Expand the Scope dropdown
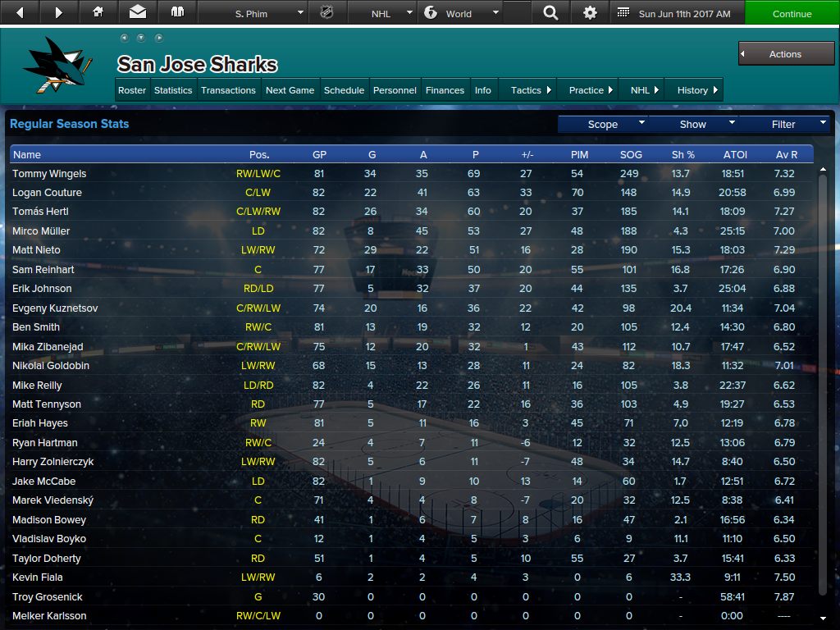The height and width of the screenshot is (630, 840). [603, 125]
